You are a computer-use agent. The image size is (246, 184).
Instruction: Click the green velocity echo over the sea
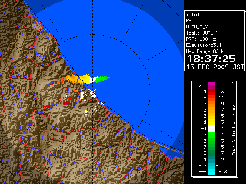[102, 79]
